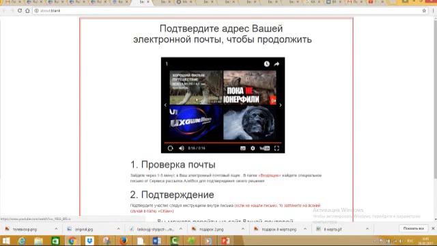This screenshot has height=246, width=437.
Task: Click the 'Подтвердите адрес Вашей' title text
Action: [x=221, y=29]
